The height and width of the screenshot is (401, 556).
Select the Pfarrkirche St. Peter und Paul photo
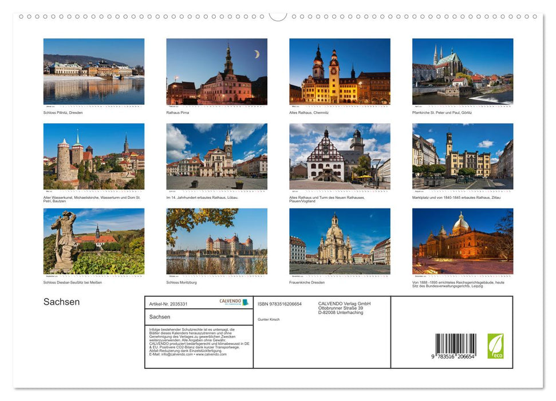click(463, 72)
